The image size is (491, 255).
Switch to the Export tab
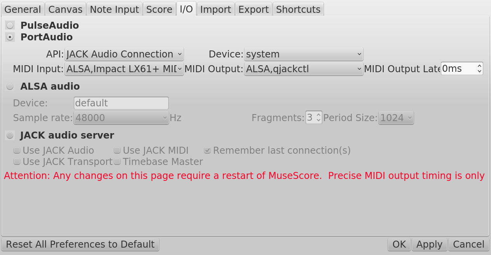click(253, 9)
